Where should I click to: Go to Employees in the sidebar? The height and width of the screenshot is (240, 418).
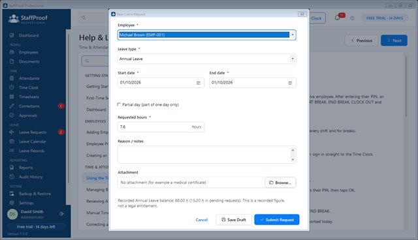(x=28, y=52)
